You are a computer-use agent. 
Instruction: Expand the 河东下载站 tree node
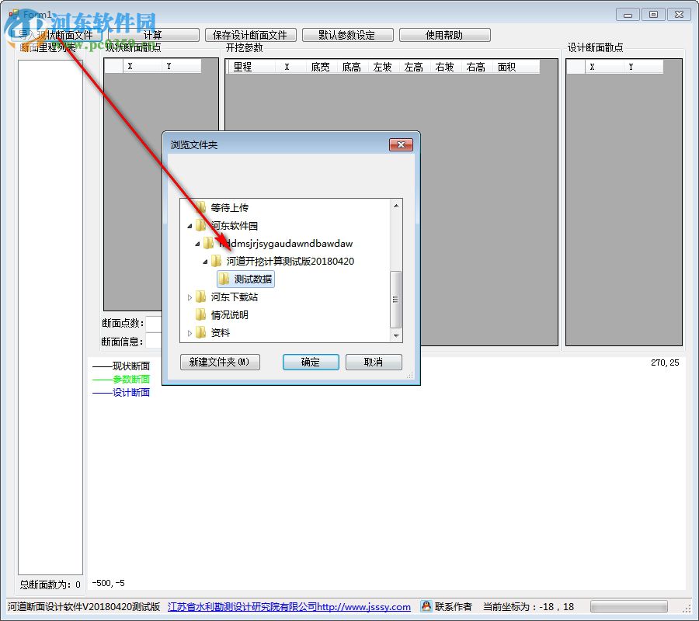point(190,297)
